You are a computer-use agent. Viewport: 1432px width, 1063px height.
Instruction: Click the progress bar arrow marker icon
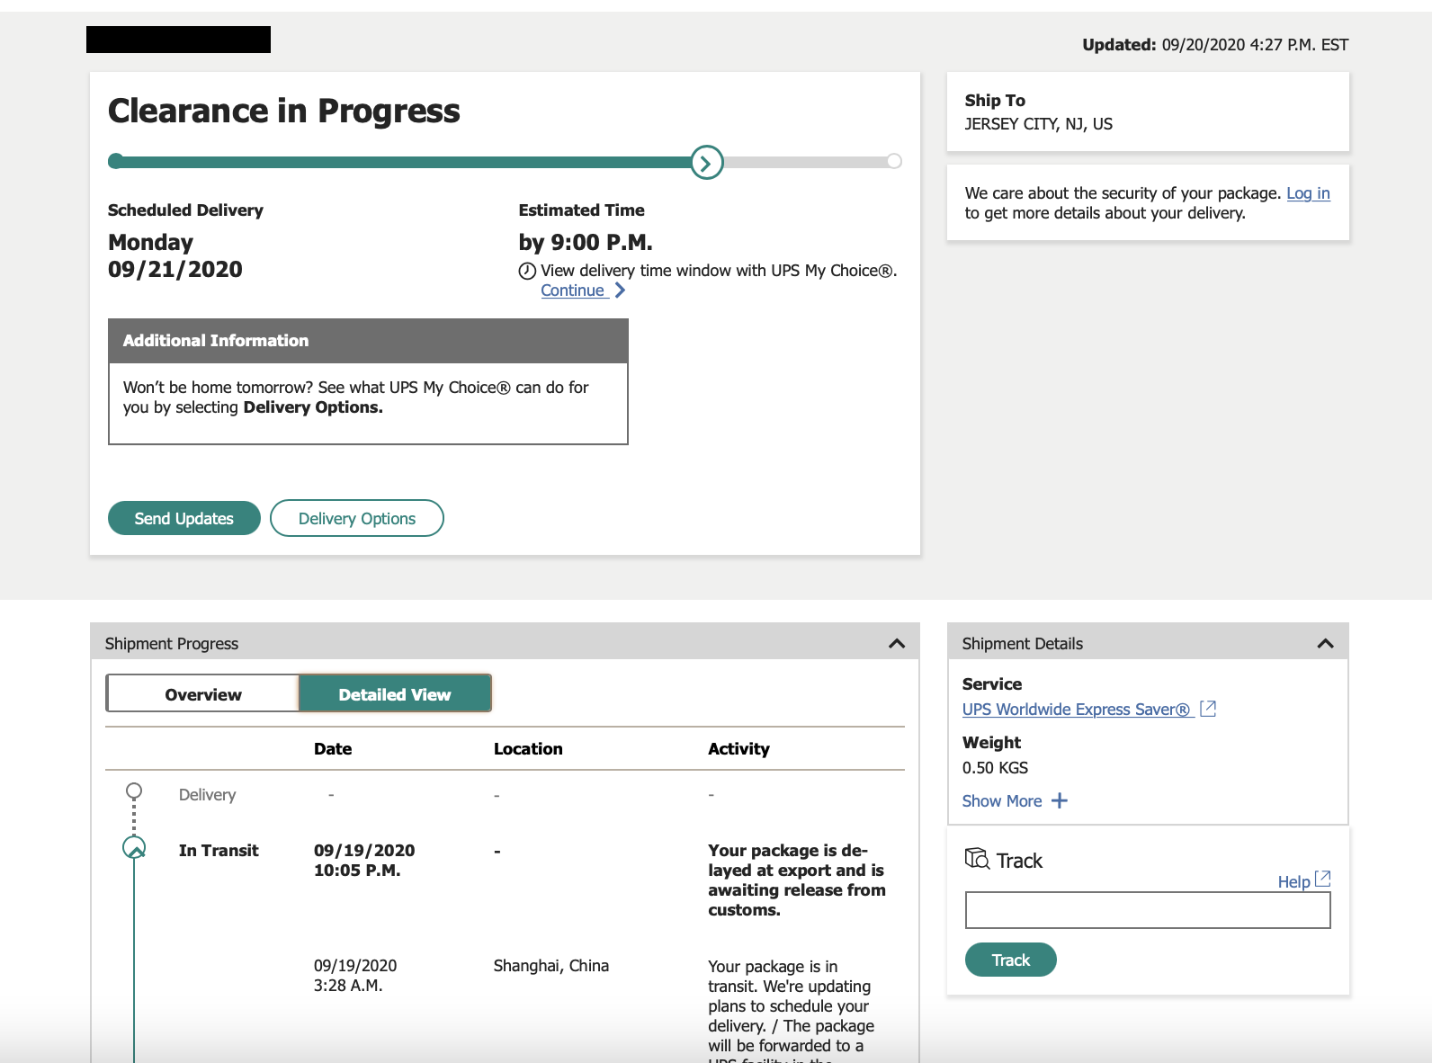point(707,163)
